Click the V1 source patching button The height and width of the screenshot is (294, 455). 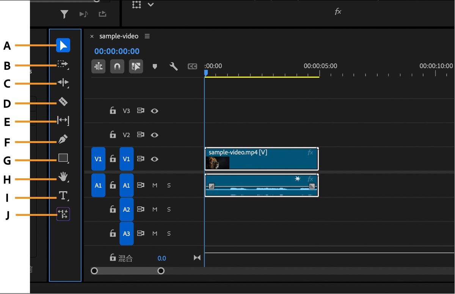point(98,159)
